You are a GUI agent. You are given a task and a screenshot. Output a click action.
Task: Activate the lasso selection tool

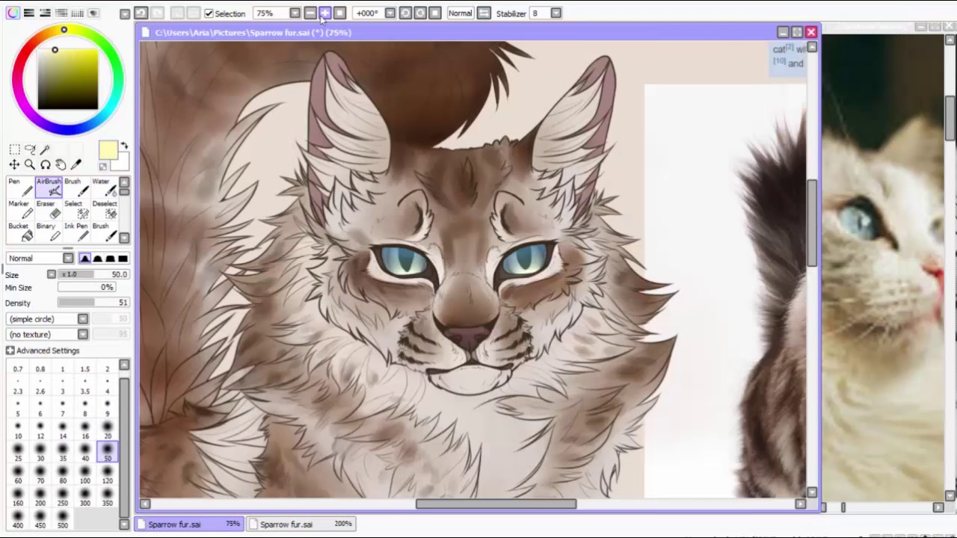(30, 149)
